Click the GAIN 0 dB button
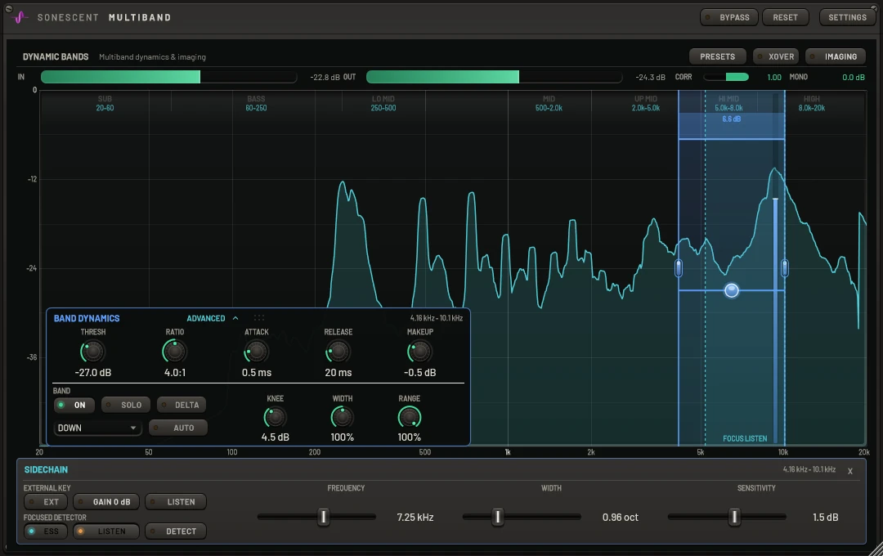The width and height of the screenshot is (883, 556). point(105,502)
